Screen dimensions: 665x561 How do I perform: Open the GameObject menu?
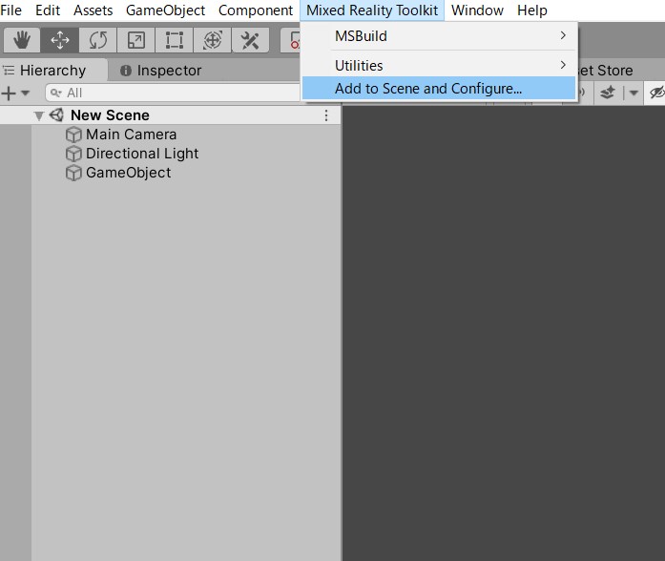click(165, 10)
